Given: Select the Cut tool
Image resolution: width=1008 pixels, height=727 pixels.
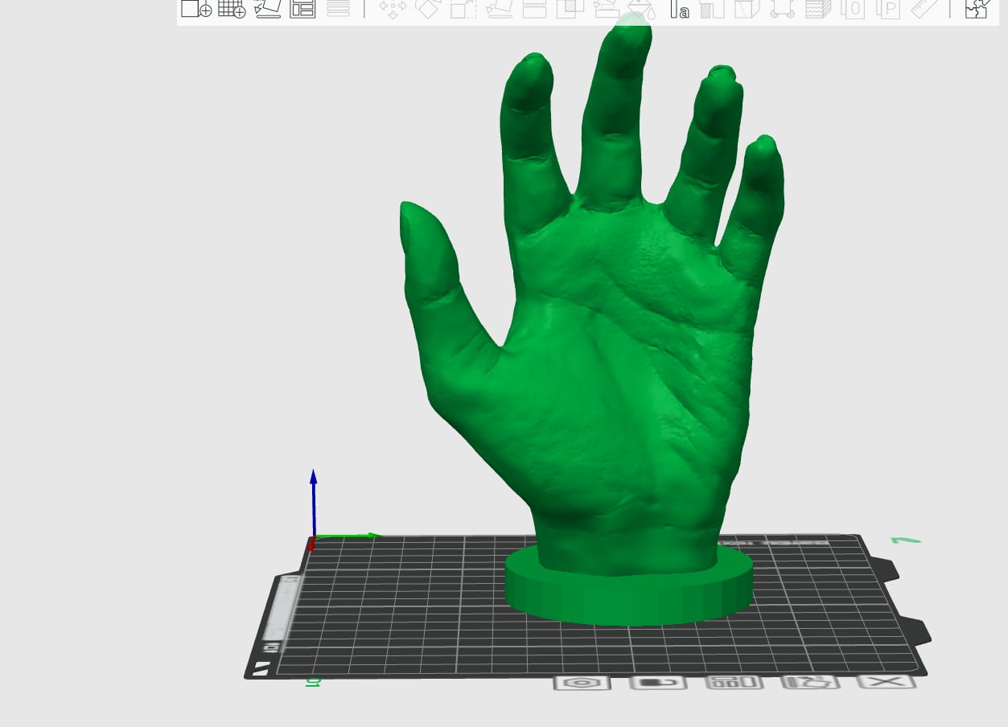Looking at the screenshot, I should pos(534,9).
